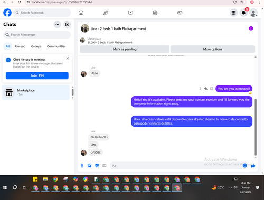
Task: Open the Gaming icon in top navigation
Action: (180, 13)
